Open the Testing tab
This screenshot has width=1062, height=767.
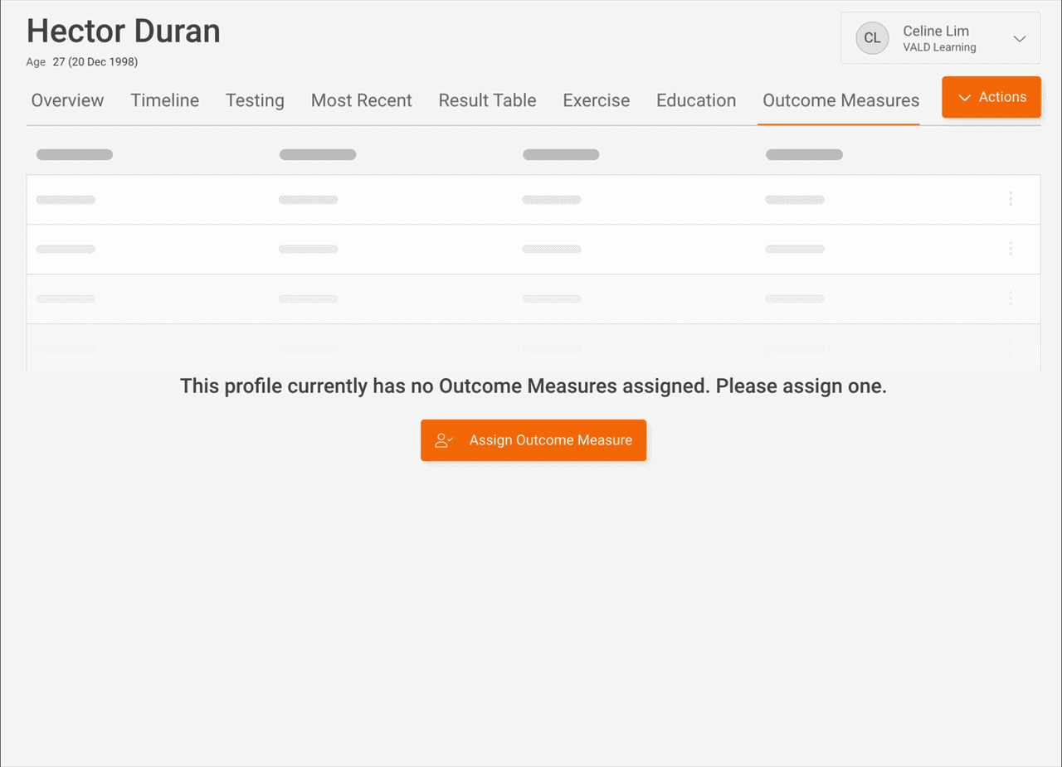pyautogui.click(x=255, y=100)
